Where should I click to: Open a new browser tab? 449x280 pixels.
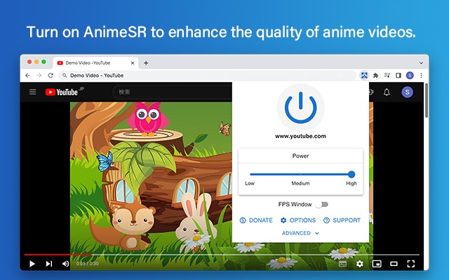(146, 63)
